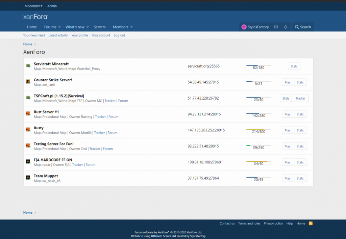Viewport: 346px width, 239px height.
Task: Open Forum link in Rust Server #1 row
Action: pos(114,117)
